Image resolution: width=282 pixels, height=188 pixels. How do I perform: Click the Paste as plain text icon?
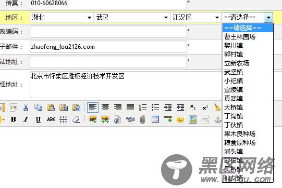pos(64,108)
